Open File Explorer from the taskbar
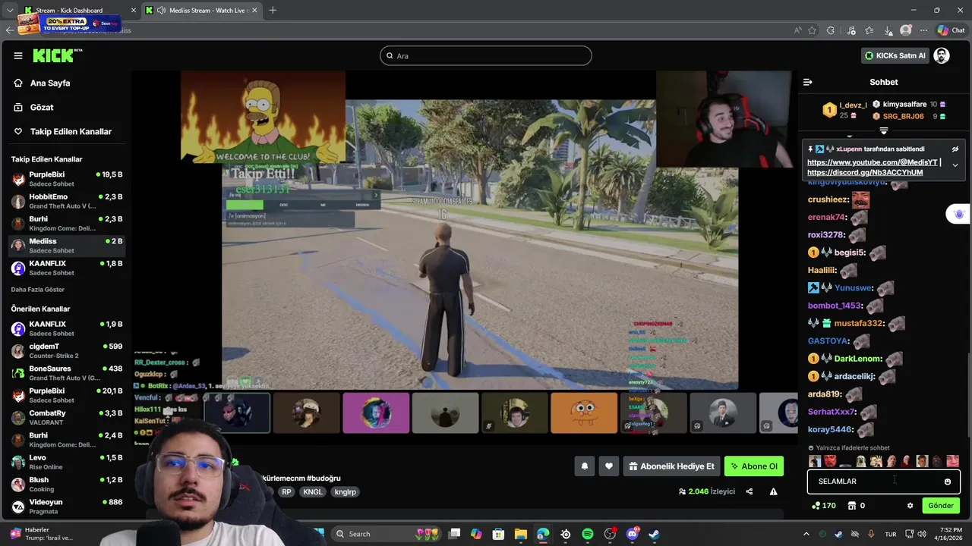The image size is (972, 546). 520,534
